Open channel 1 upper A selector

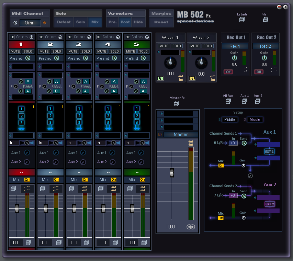coord(28,81)
